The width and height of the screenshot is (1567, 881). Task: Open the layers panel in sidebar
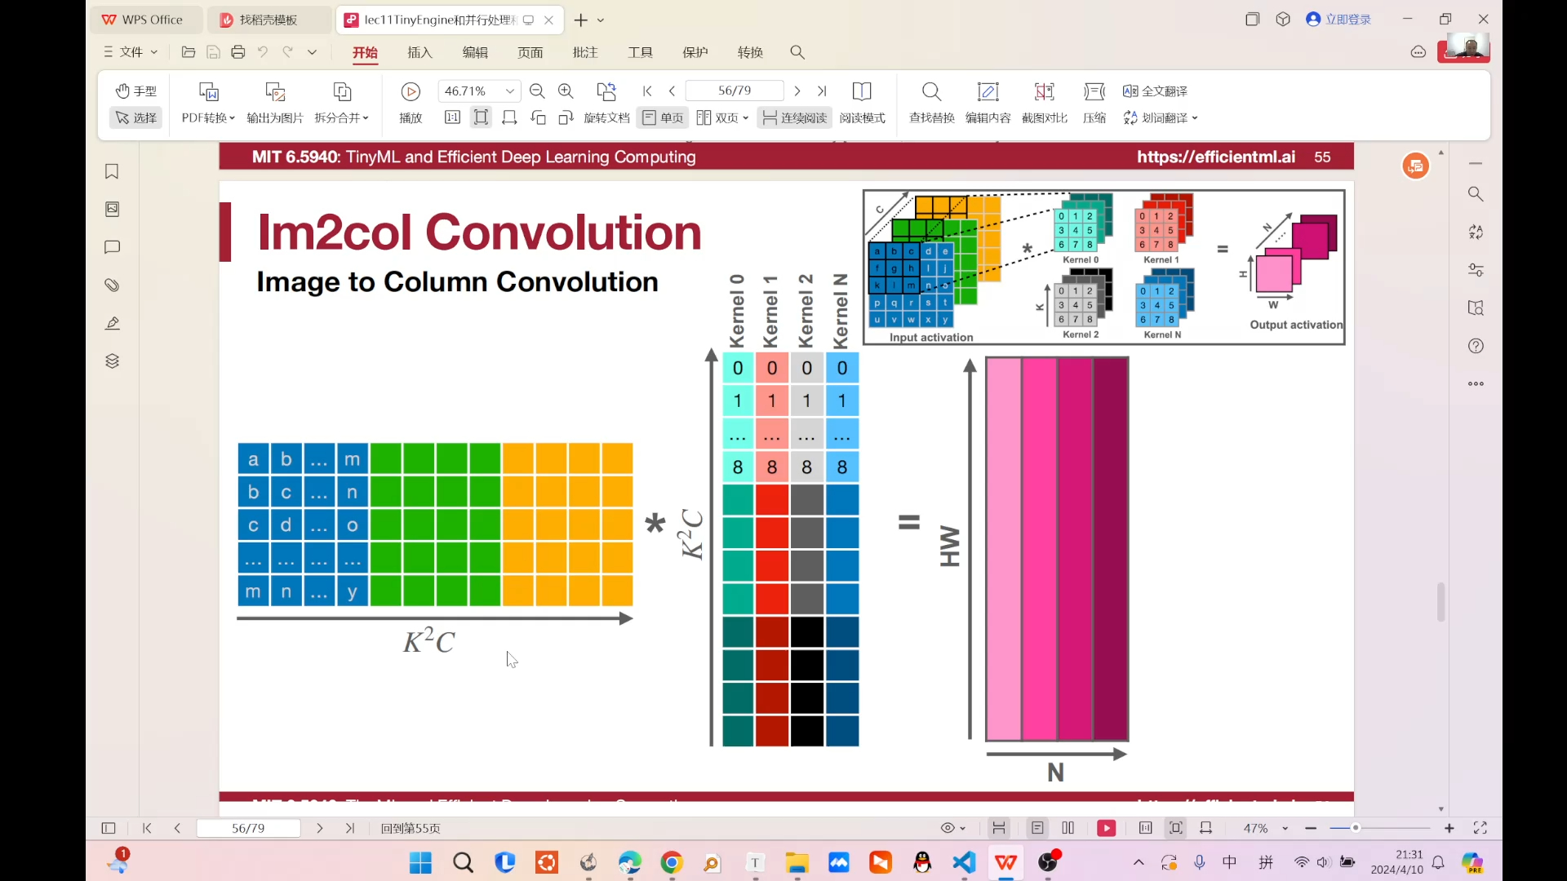(x=112, y=361)
